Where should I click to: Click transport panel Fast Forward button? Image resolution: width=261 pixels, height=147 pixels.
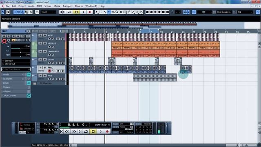74,131
